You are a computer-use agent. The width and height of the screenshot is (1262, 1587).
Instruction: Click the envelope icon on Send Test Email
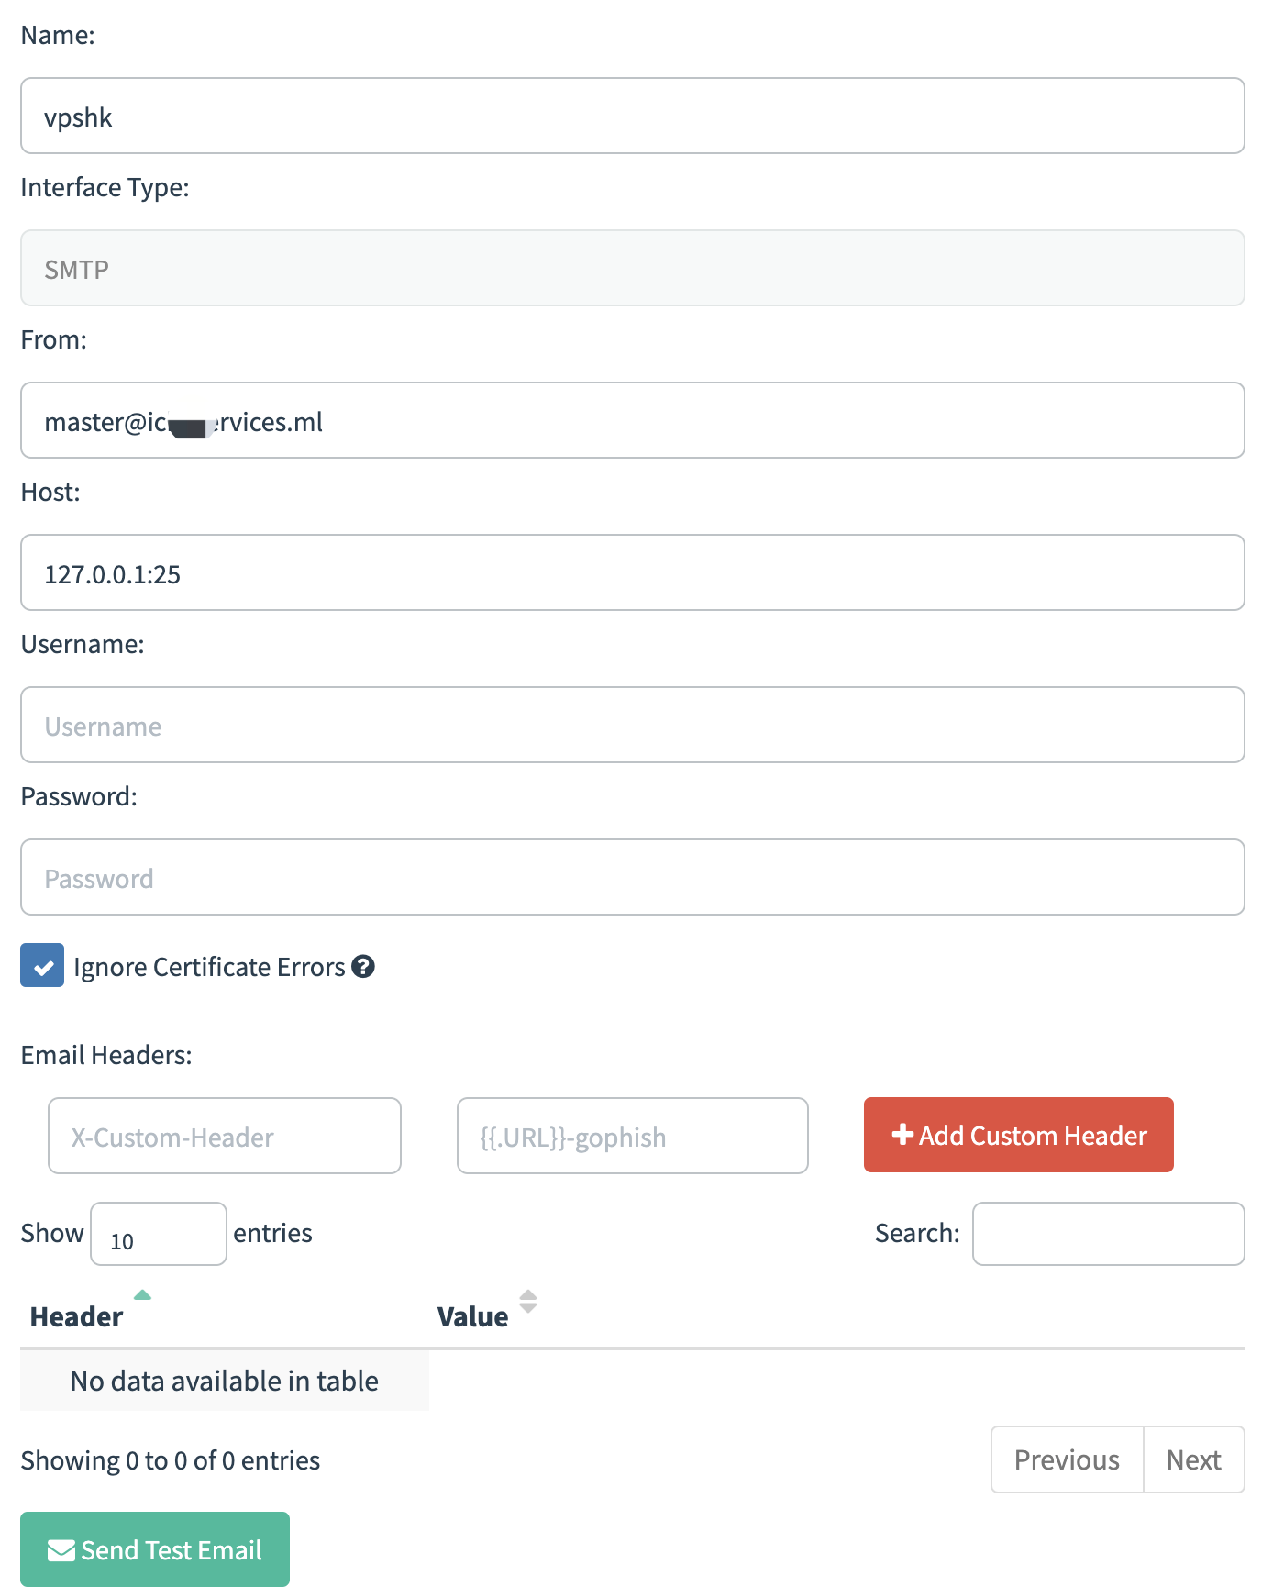pyautogui.click(x=61, y=1550)
